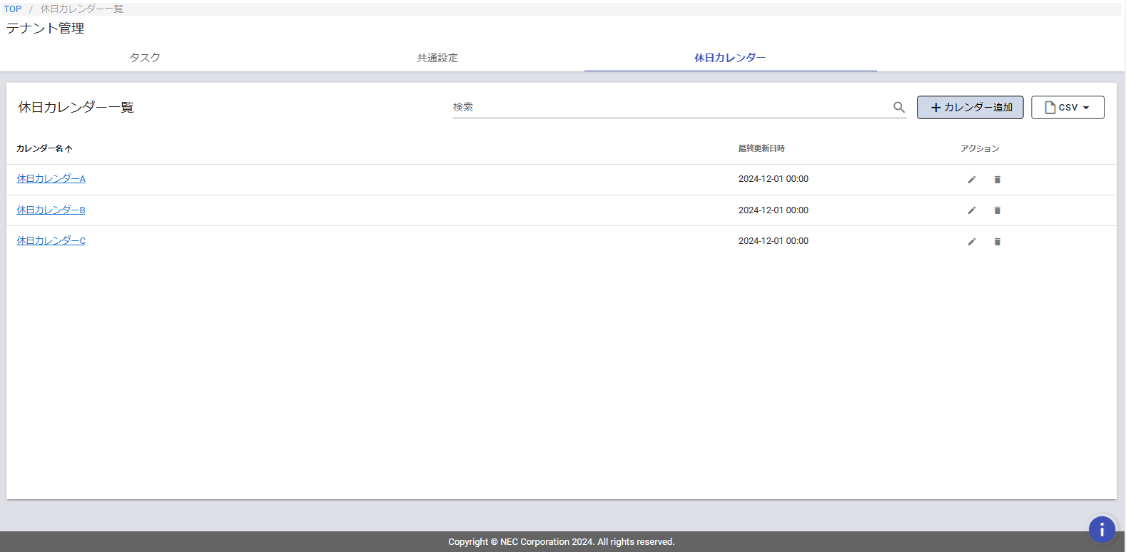Edit 休日カレンダーC with the pencil icon
1126x552 pixels.
971,242
